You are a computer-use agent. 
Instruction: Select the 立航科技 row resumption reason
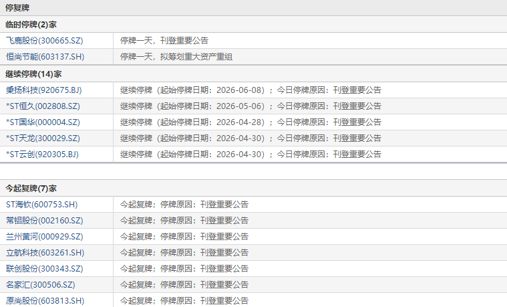point(184,253)
